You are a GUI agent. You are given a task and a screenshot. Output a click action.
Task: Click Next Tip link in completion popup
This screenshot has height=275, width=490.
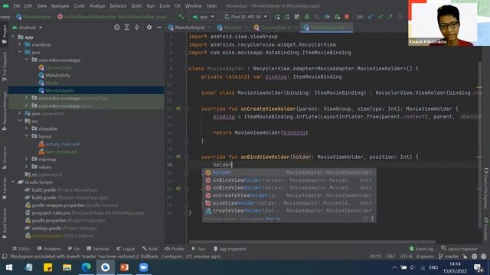click(x=273, y=218)
